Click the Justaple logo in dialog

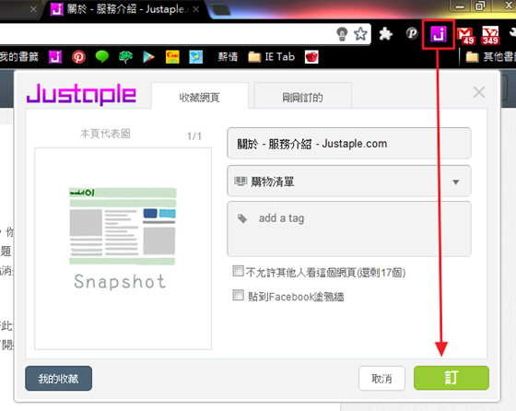[x=81, y=94]
